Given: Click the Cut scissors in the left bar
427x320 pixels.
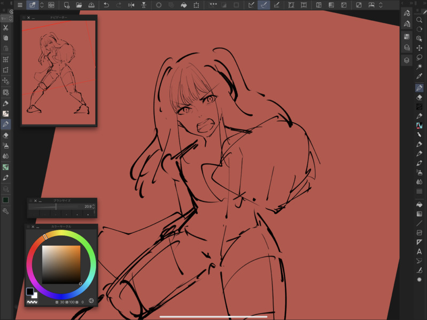Looking at the screenshot, I should coord(5,27).
